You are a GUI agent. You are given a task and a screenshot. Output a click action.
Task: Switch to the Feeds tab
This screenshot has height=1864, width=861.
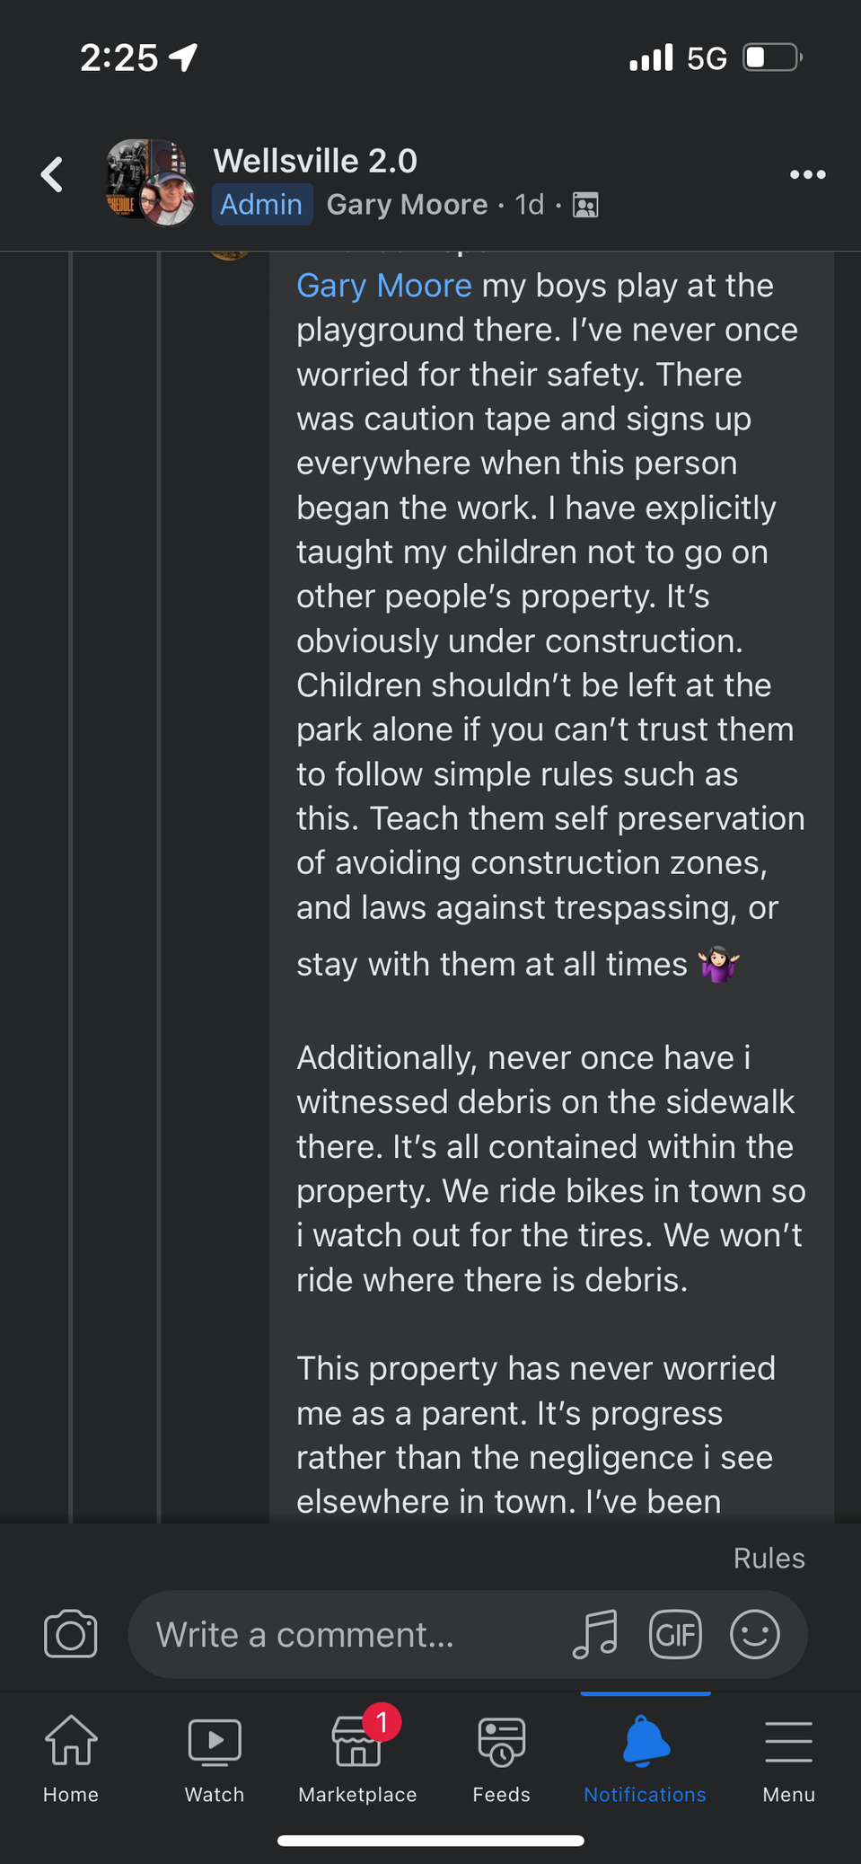tap(502, 1758)
